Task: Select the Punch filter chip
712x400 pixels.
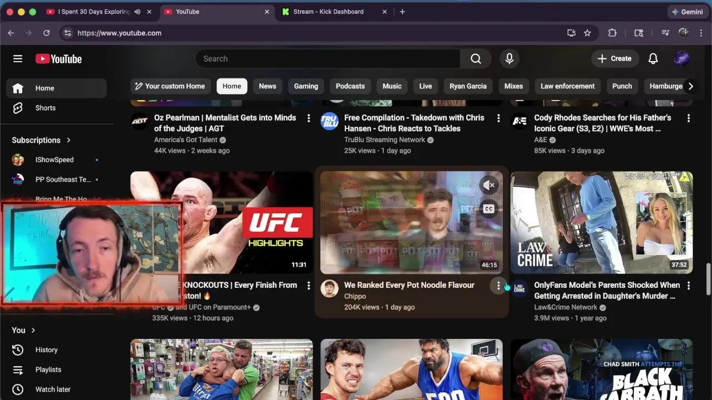Action: pos(622,87)
